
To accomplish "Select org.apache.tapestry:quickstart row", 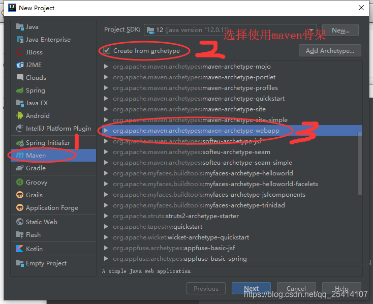I will 232,227.
